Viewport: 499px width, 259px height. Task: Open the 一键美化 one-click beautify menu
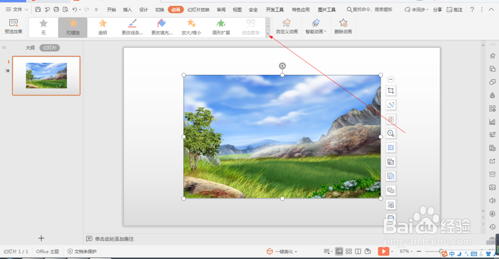point(282,252)
